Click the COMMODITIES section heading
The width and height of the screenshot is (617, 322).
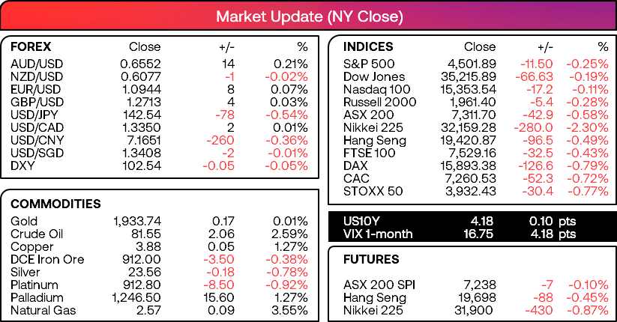(55, 204)
